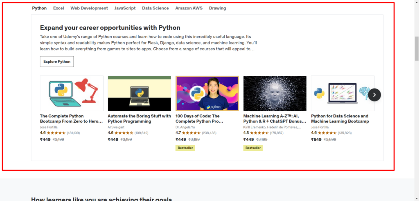Viewport: 419px width, 201px height.
Task: Click Bestseller badge under Machine Learning A-Z
Action: 253,148
